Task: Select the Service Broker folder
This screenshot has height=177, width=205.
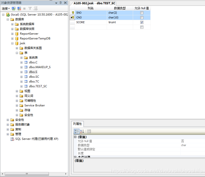Action: click(35, 105)
